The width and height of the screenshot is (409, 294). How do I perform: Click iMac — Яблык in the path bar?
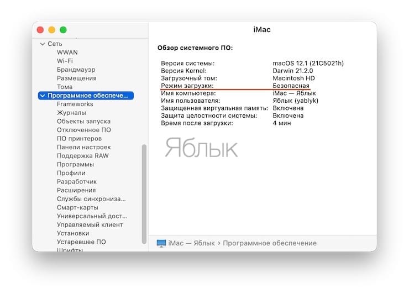coord(191,243)
